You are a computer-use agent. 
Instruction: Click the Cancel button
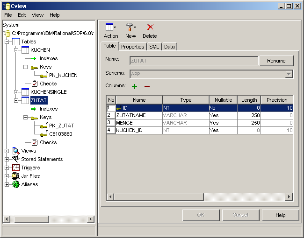click(240, 215)
